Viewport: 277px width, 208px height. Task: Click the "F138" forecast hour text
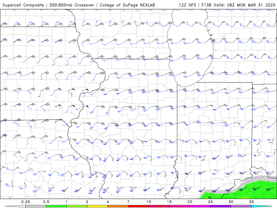[206, 5]
